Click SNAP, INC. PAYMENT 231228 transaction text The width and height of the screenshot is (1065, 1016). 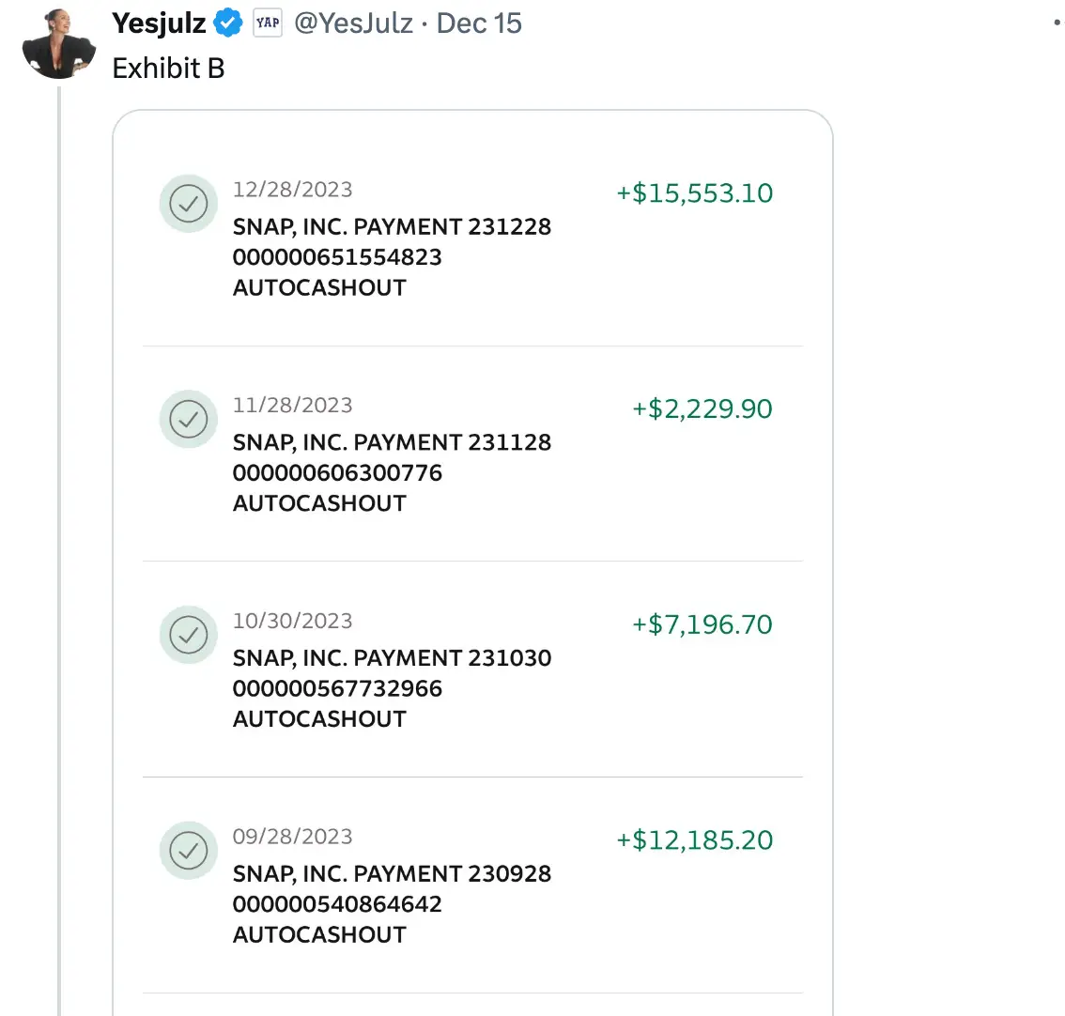point(392,227)
